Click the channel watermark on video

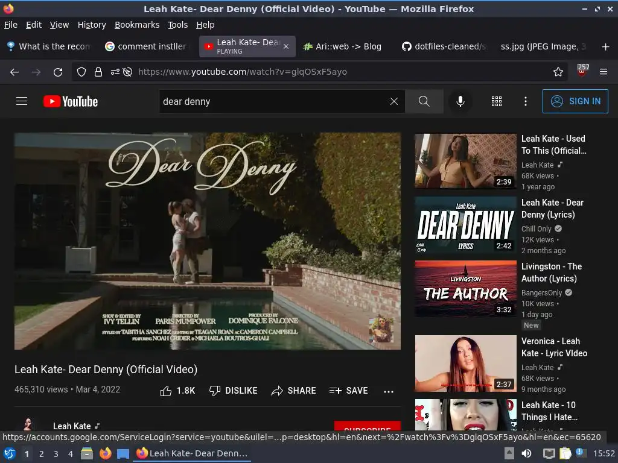point(381,330)
